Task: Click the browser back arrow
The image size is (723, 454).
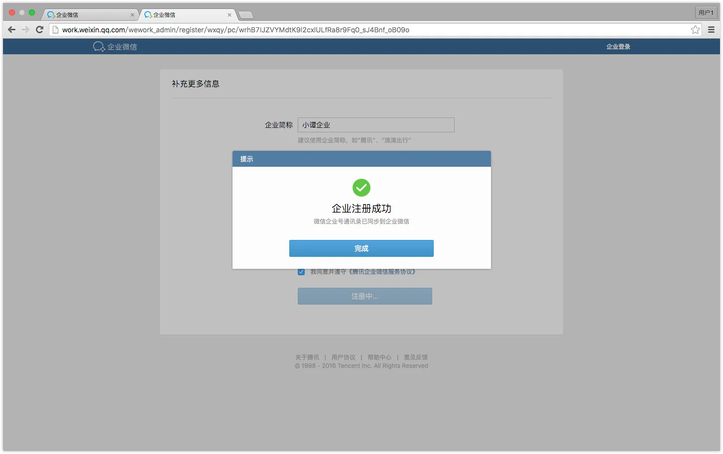Action: click(x=11, y=29)
